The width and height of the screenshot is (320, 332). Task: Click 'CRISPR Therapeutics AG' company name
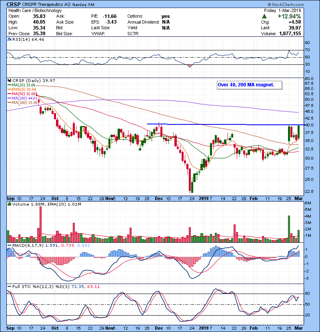46,4
